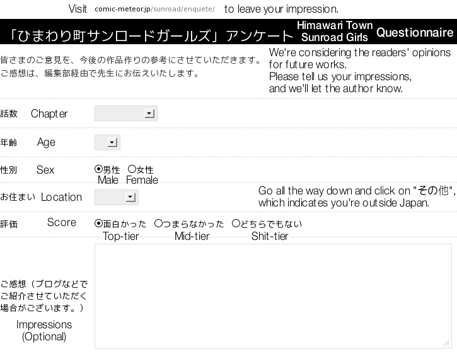457x363 pixels.
Task: Click inside the impressions text area
Action: (x=272, y=295)
